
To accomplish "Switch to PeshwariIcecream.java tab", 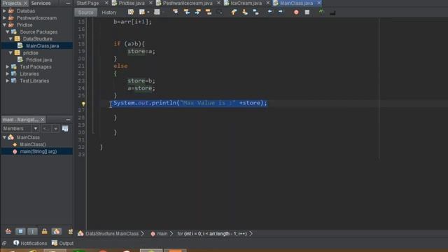I will 188,3.
